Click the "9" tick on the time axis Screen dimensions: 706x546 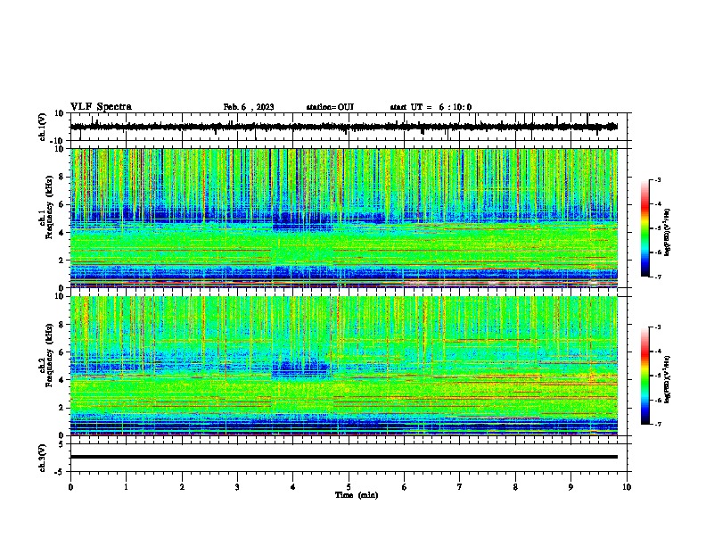[571, 487]
